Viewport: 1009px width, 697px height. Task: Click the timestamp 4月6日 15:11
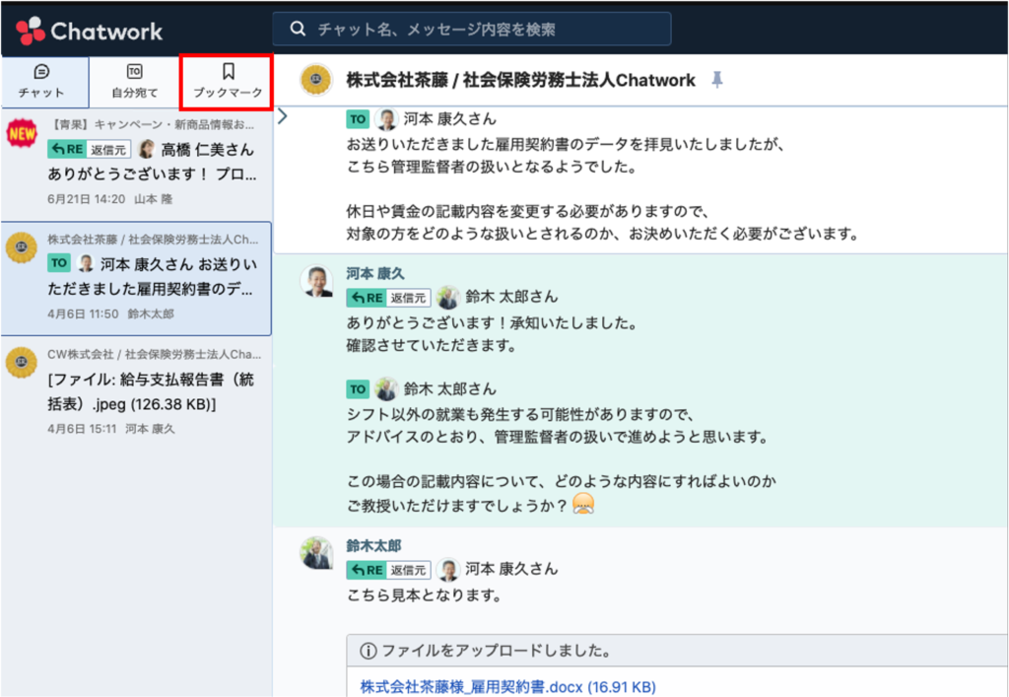(x=82, y=429)
